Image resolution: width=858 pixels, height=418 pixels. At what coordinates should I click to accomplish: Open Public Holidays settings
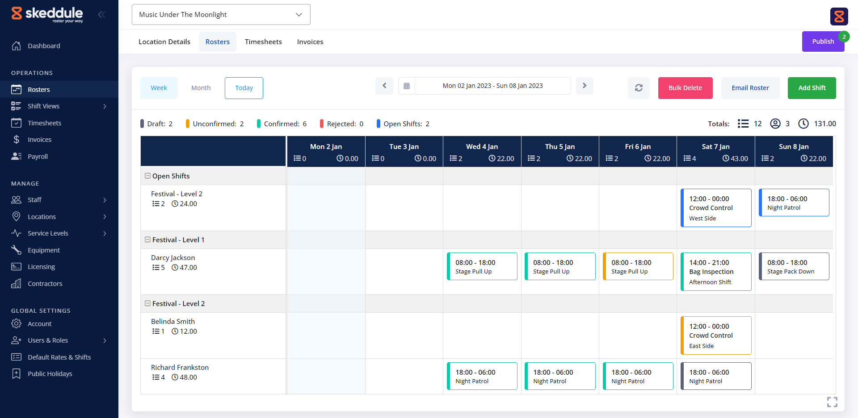[x=50, y=374]
